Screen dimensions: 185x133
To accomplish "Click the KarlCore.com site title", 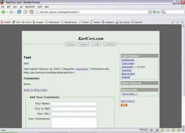I will click(x=91, y=38).
